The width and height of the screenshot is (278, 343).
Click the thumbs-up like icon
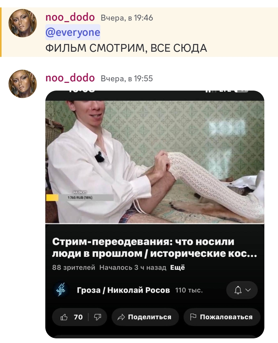click(64, 317)
